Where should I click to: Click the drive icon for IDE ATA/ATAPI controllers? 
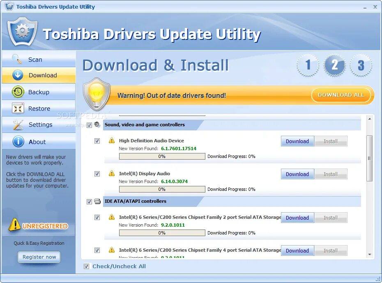[x=97, y=201]
